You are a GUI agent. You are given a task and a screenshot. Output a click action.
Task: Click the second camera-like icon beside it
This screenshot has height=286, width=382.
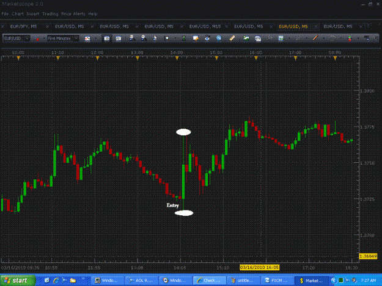[119, 38]
